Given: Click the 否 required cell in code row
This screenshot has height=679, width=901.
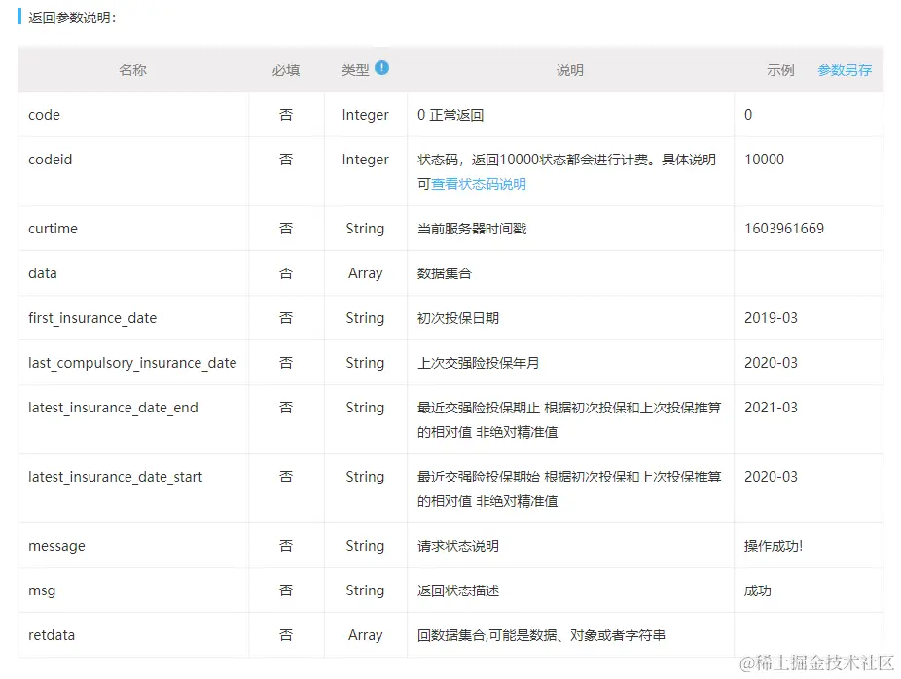Looking at the screenshot, I should [x=286, y=115].
